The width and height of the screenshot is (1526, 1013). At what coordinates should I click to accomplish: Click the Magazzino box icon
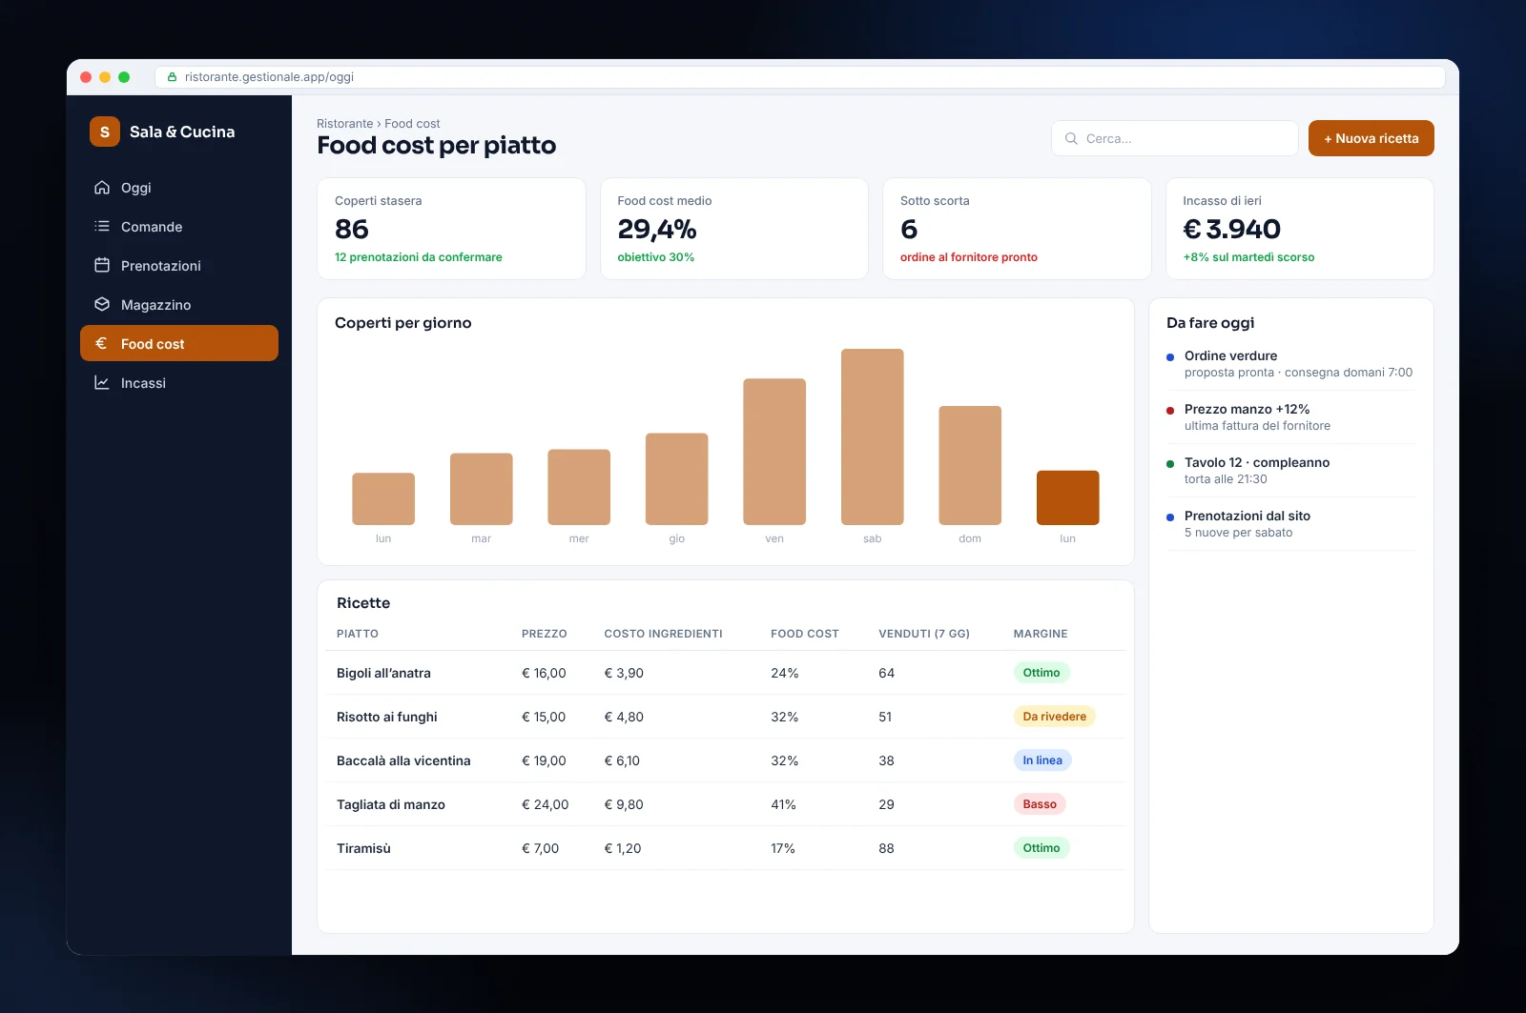[x=102, y=305]
